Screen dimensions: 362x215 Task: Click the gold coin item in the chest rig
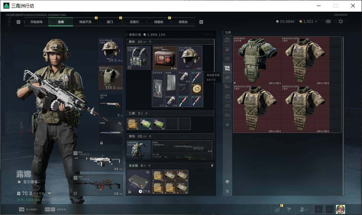pos(196,89)
